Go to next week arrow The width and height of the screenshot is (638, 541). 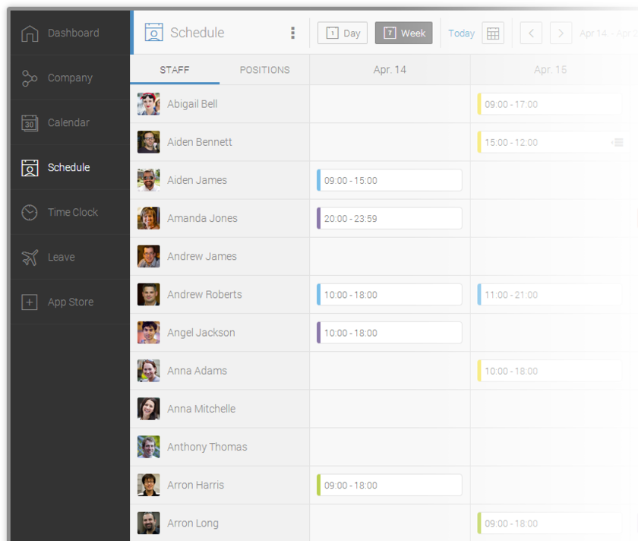pyautogui.click(x=561, y=33)
